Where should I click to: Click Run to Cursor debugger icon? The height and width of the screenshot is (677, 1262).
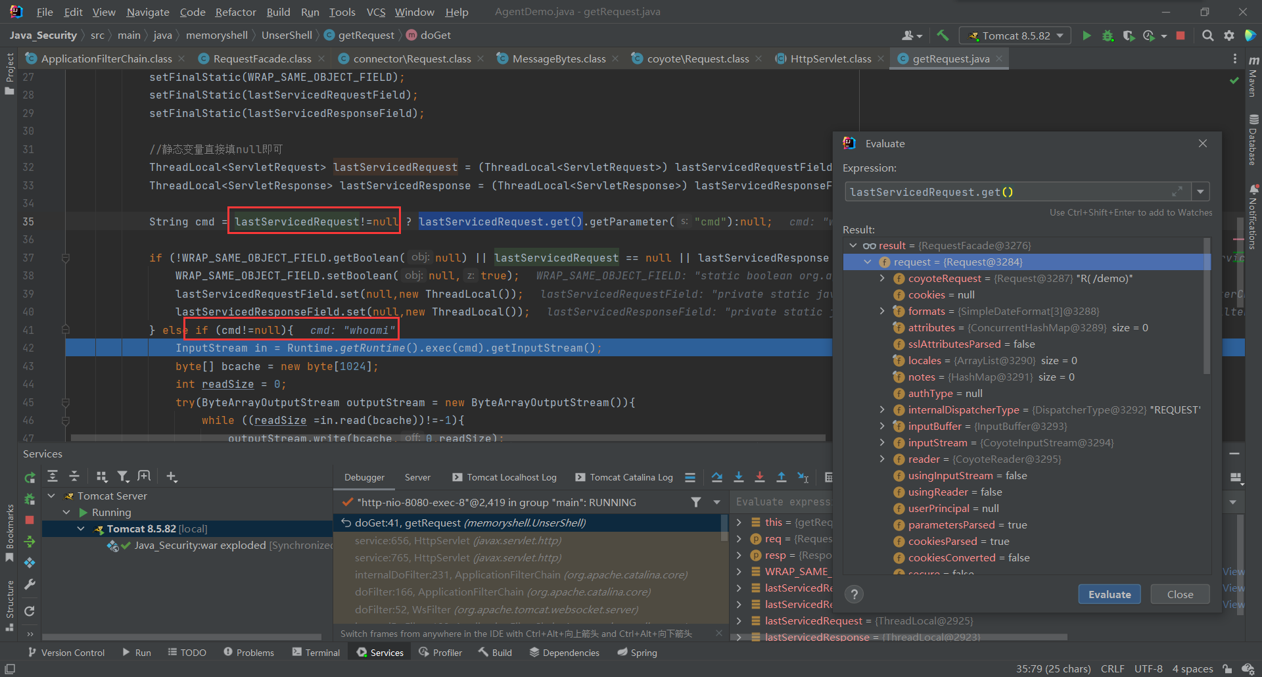[x=803, y=477]
